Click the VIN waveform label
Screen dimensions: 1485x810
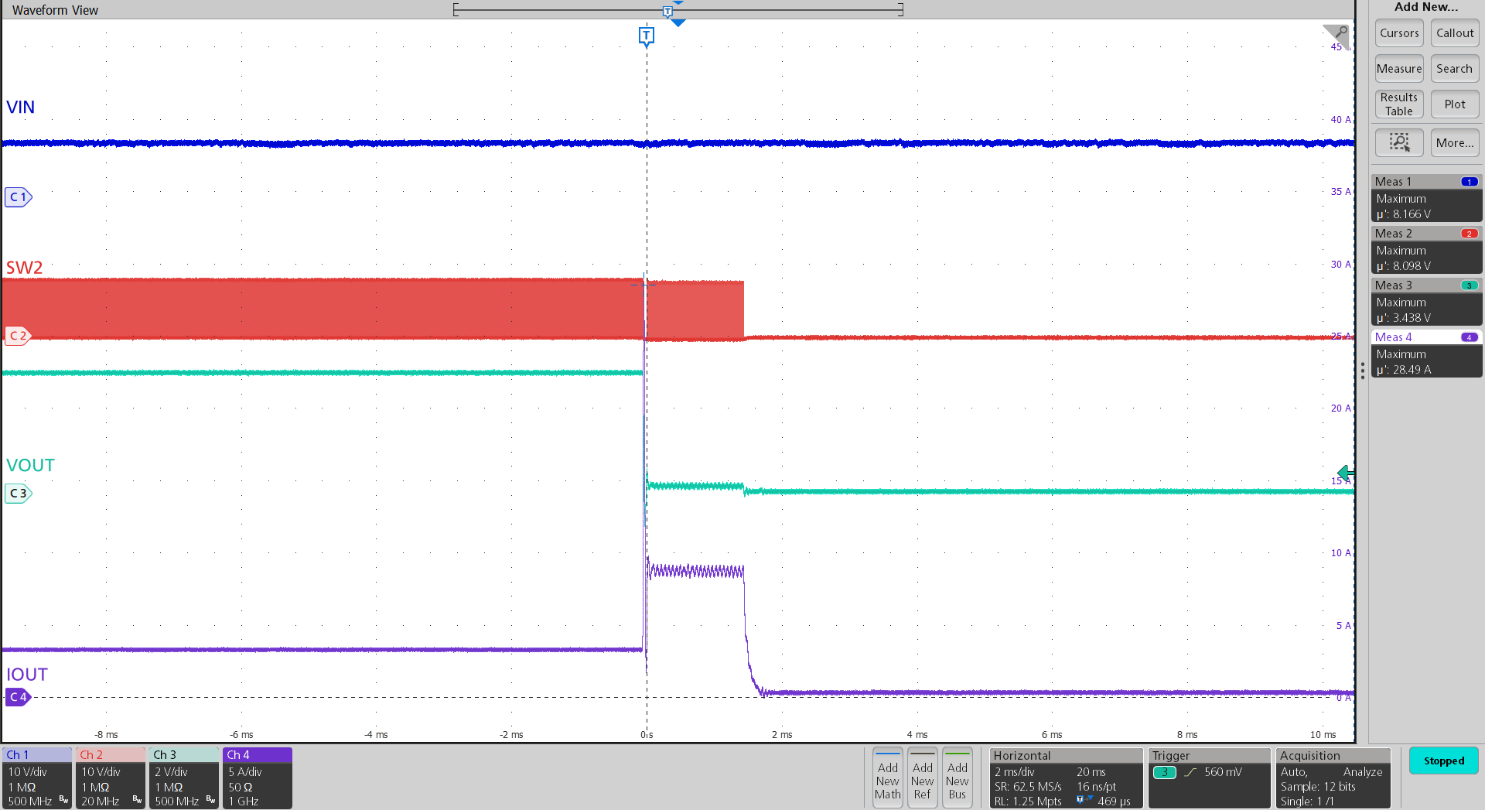click(21, 107)
